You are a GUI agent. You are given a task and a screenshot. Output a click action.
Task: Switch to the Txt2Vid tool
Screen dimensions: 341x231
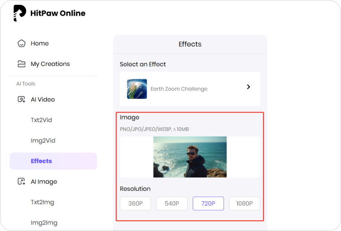click(x=41, y=120)
